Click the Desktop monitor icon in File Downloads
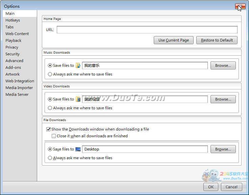249x195 pixels. click(78, 149)
